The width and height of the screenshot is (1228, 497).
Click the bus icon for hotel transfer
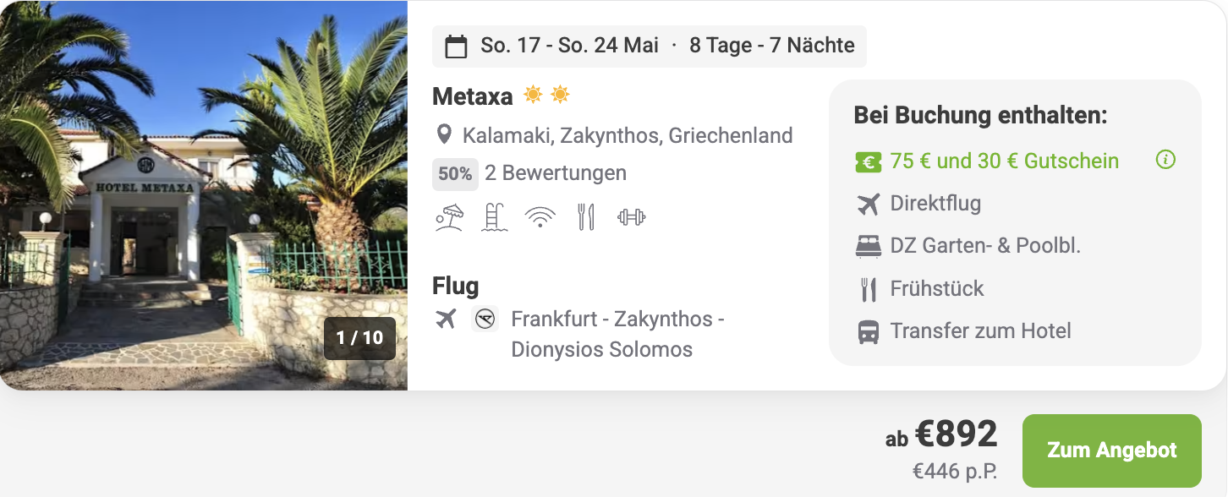[868, 331]
